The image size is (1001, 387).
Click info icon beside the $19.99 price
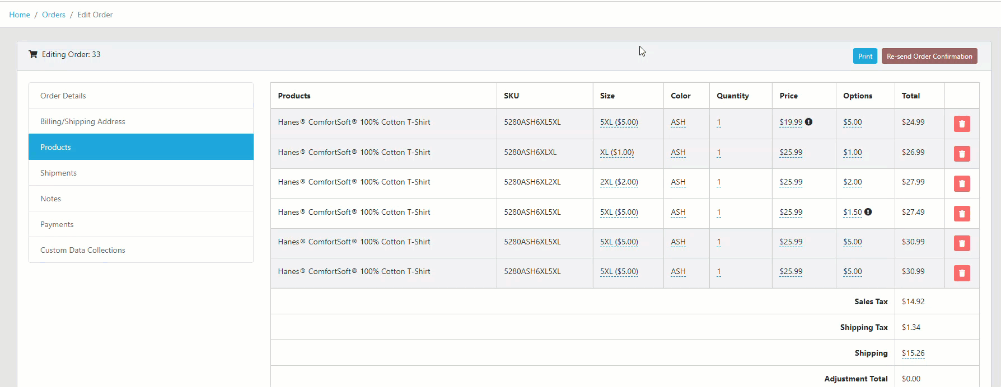pos(808,122)
